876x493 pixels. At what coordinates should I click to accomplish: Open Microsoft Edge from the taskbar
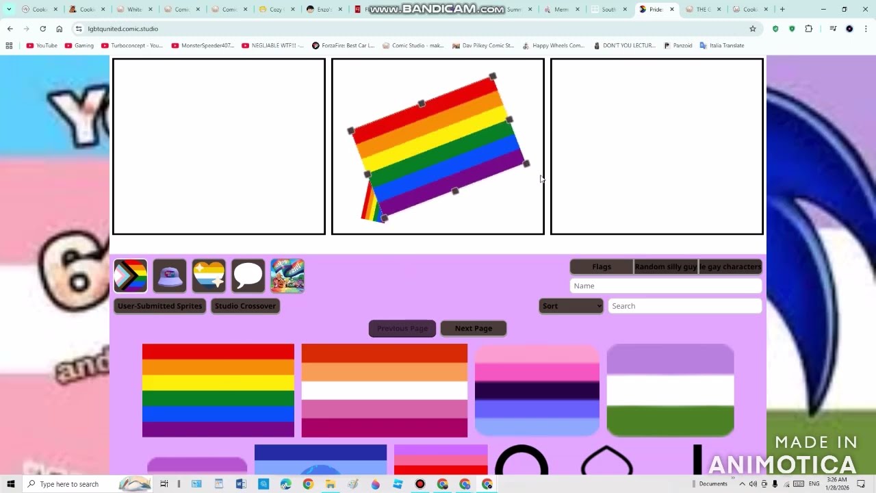coord(286,484)
